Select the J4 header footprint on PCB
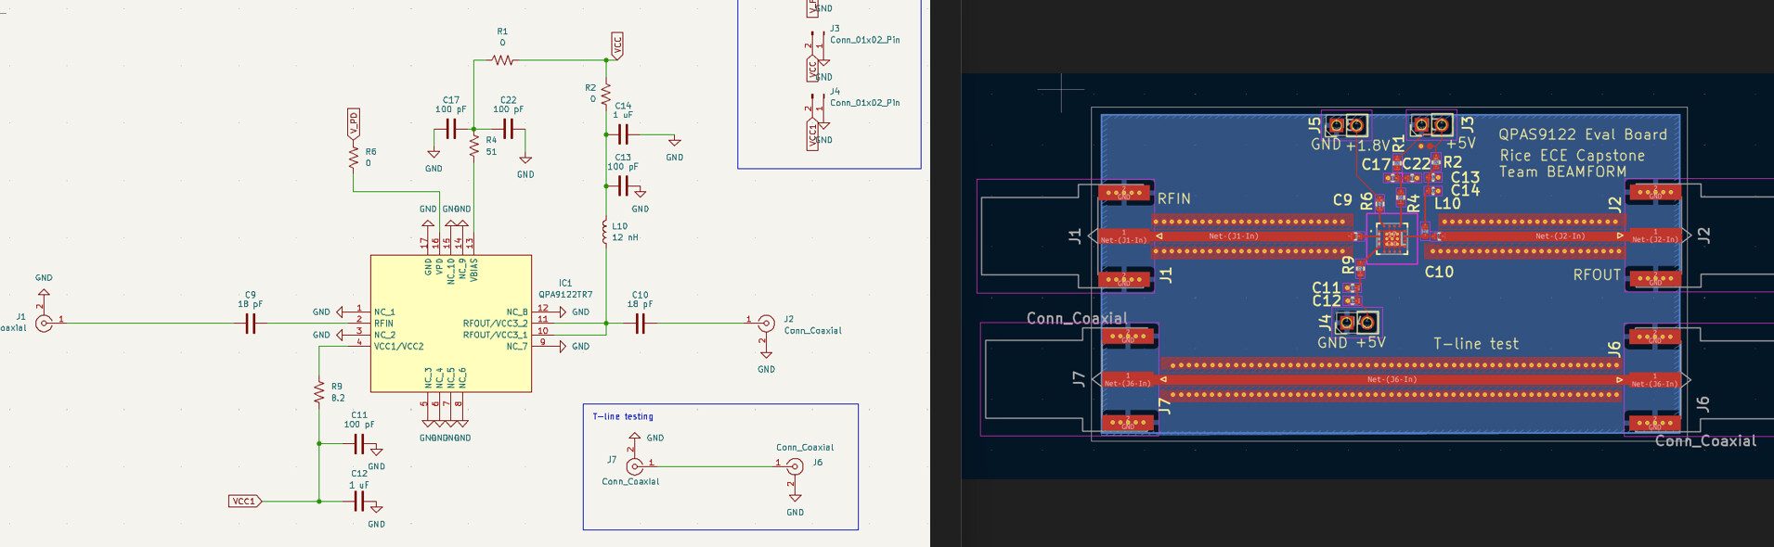 [x=1356, y=323]
